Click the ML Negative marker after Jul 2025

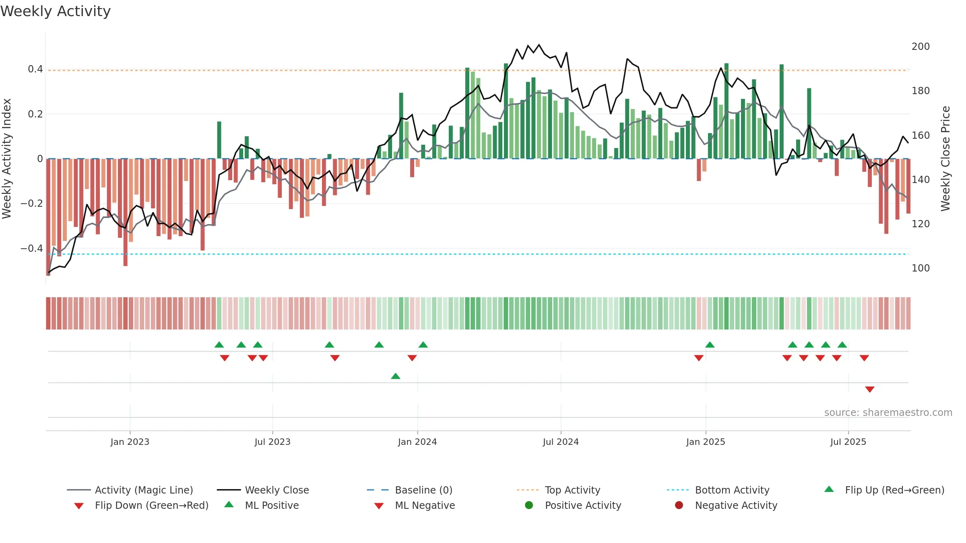[x=870, y=389]
